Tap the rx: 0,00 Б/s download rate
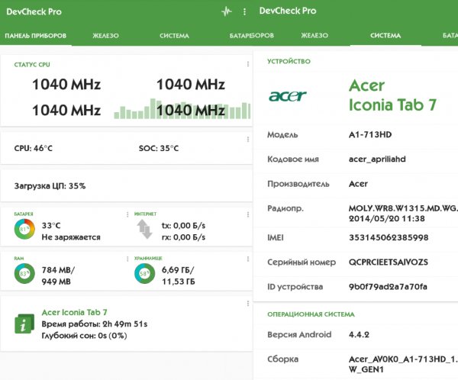458x380 pixels. point(183,237)
